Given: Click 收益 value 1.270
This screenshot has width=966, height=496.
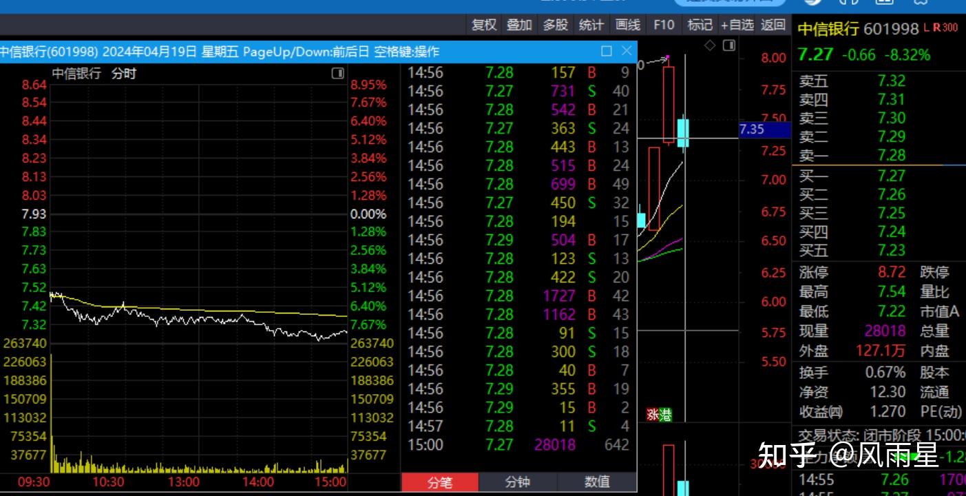Looking at the screenshot, I should point(888,411).
